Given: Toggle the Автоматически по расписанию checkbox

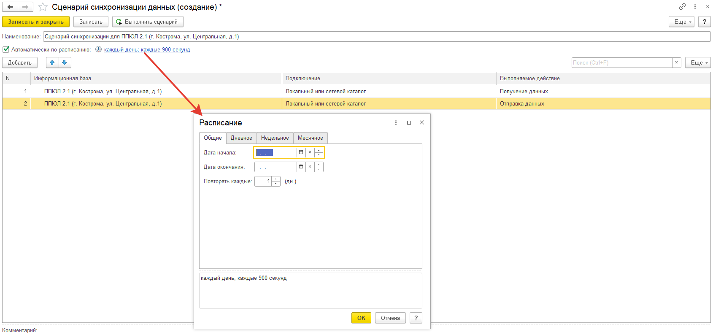Looking at the screenshot, I should pyautogui.click(x=6, y=49).
